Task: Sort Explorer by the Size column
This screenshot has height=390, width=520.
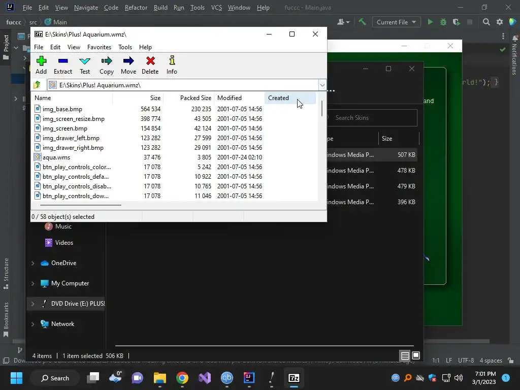Action: pos(398,139)
